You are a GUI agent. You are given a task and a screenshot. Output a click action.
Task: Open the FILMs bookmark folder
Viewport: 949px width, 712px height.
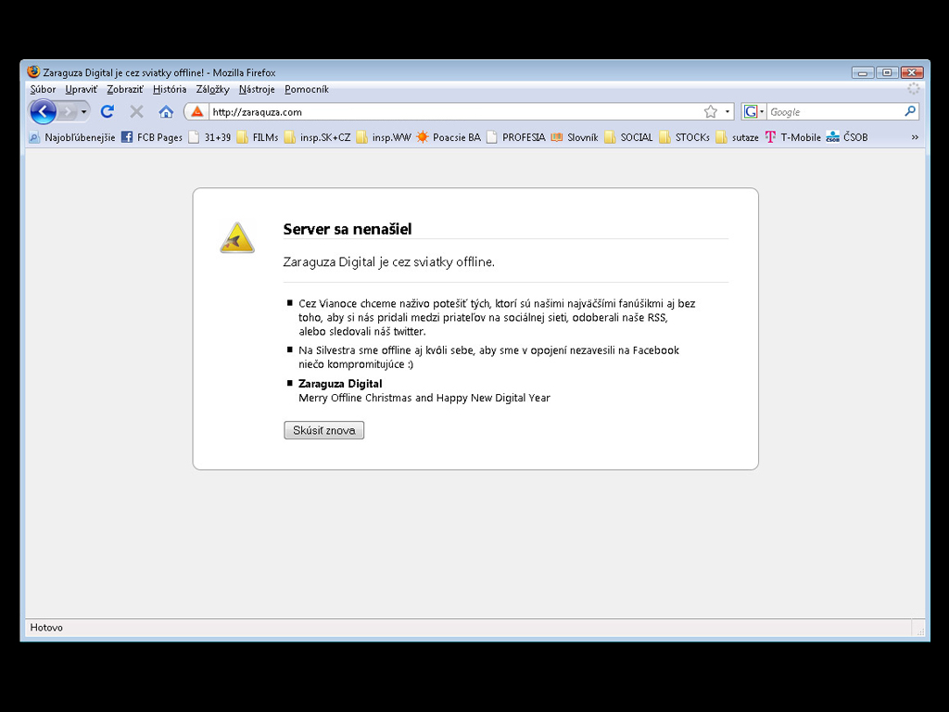258,137
